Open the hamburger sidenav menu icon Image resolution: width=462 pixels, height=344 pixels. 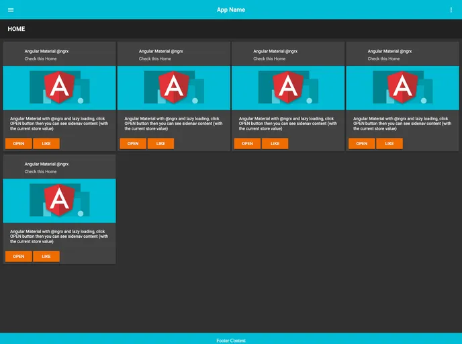tap(11, 10)
